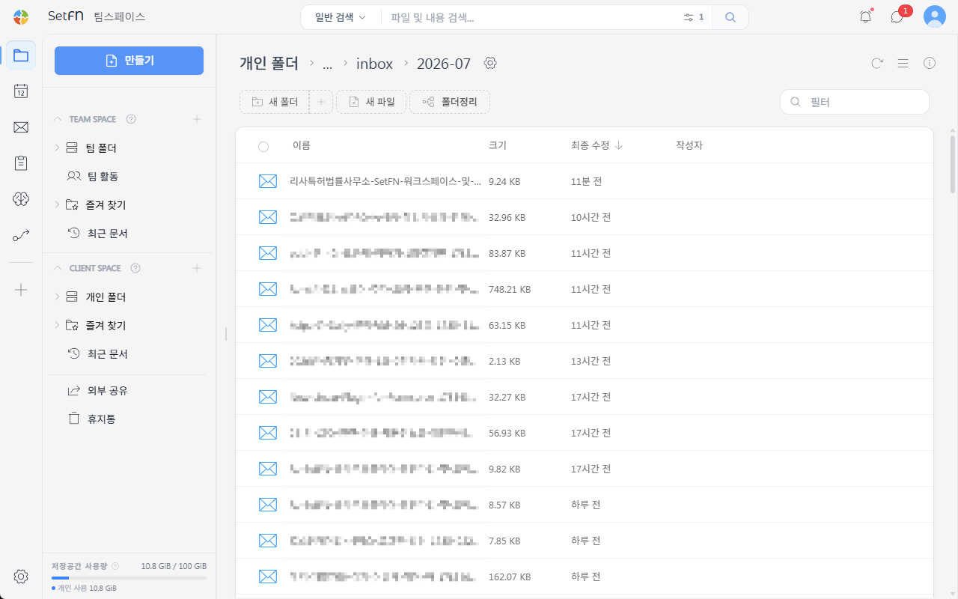Click 새 파일 button
Viewport: 958px width, 599px height.
[371, 102]
